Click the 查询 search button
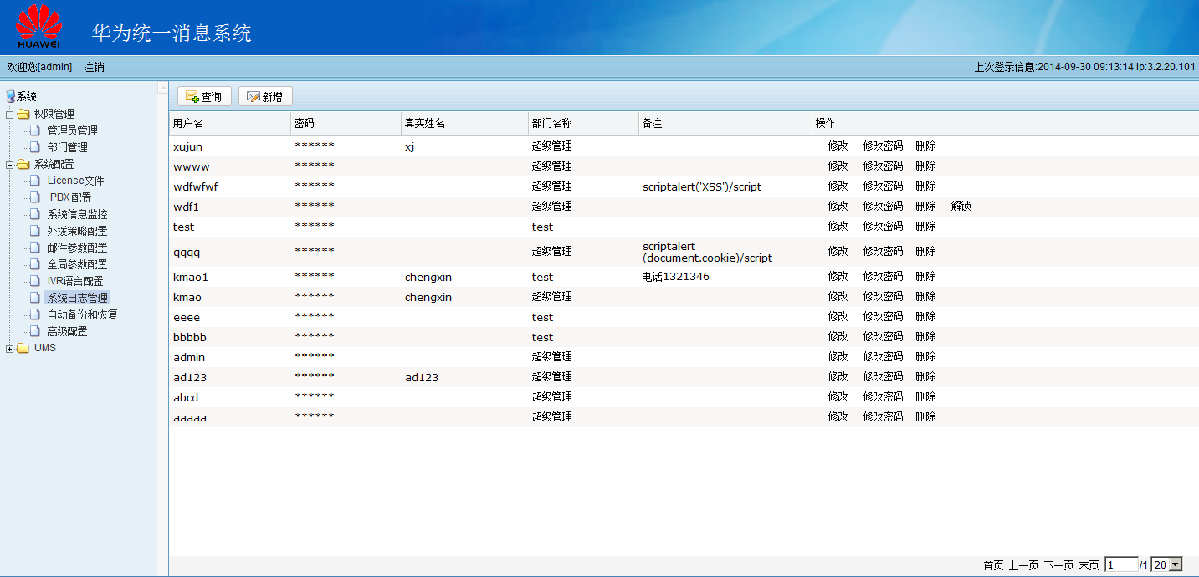This screenshot has width=1199, height=577. (204, 97)
